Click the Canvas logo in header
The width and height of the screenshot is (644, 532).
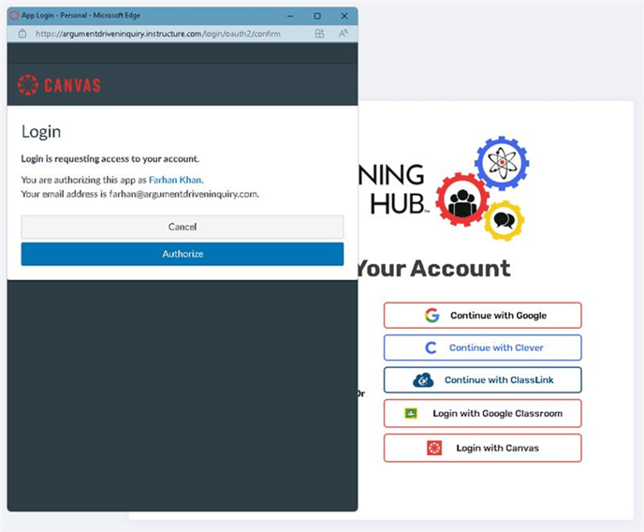59,85
